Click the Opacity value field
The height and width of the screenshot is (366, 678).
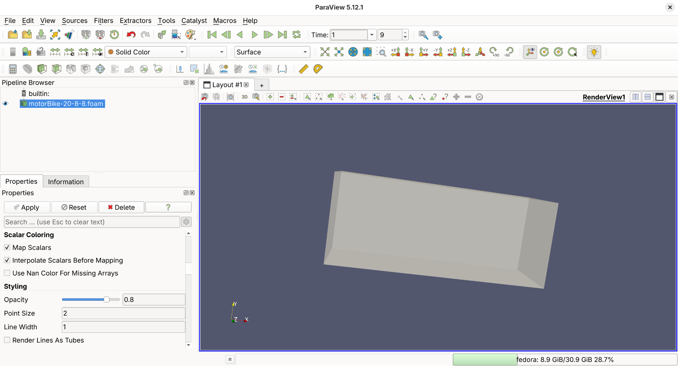pos(154,299)
